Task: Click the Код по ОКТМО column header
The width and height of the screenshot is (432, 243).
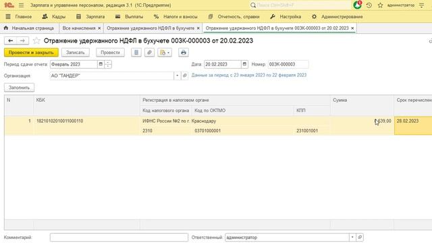Action: [x=242, y=111]
